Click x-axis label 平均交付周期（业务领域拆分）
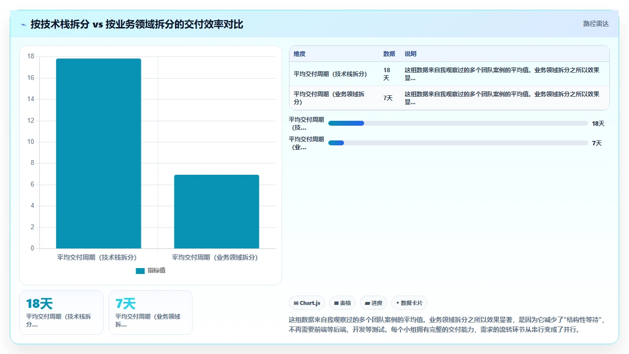Viewport: 629px width, 354px height. coord(215,257)
